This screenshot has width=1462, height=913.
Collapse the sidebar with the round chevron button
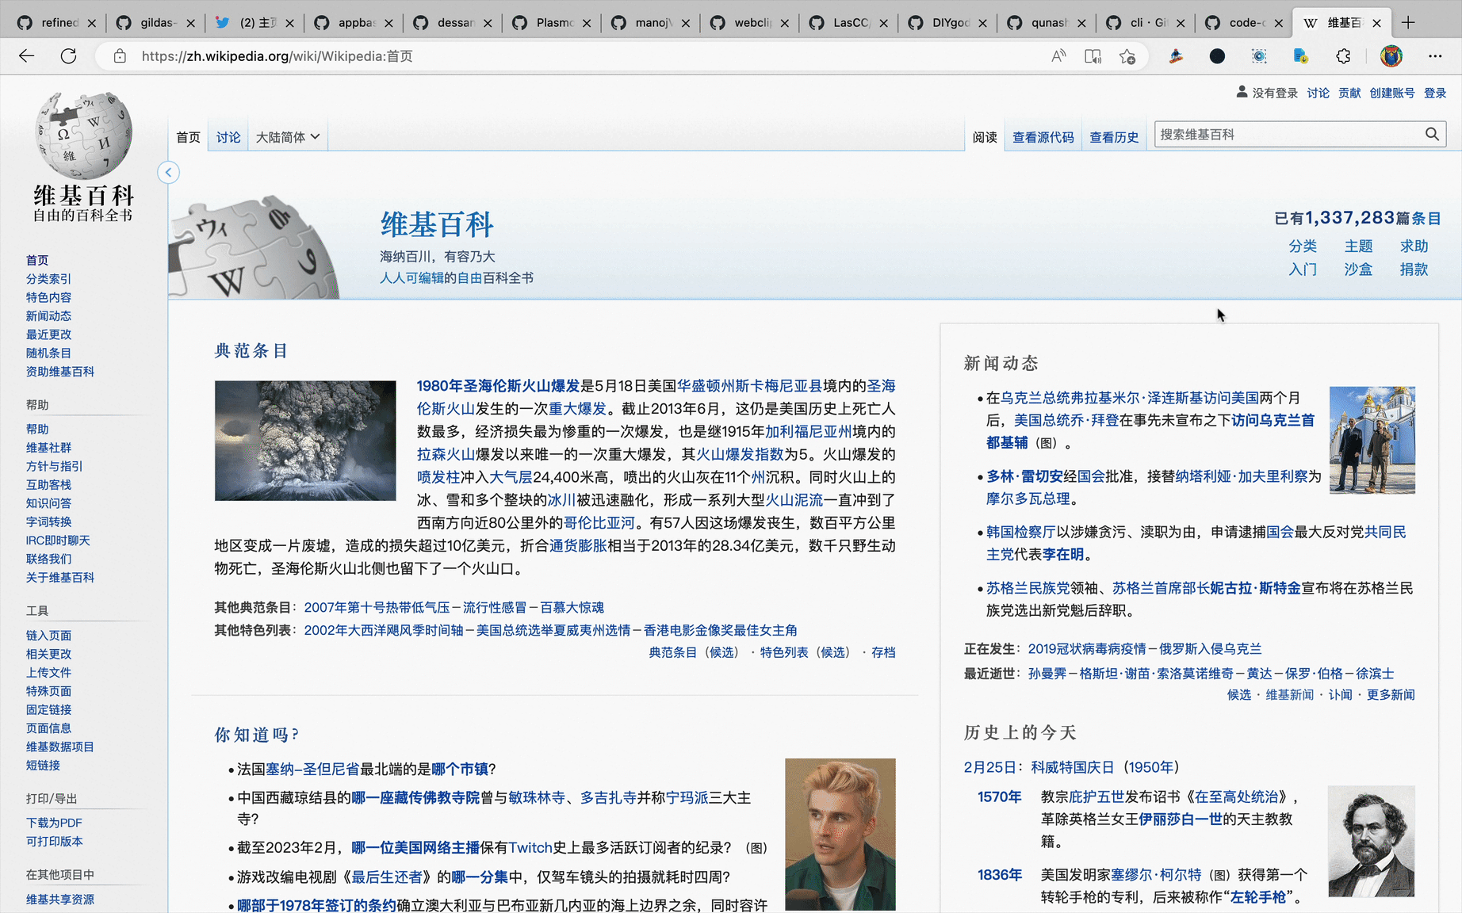pyautogui.click(x=168, y=173)
